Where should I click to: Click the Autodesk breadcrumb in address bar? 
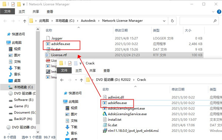coord(88,21)
